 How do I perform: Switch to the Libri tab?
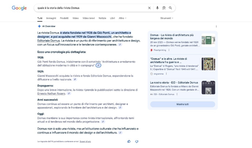pyautogui.click(x=113, y=18)
